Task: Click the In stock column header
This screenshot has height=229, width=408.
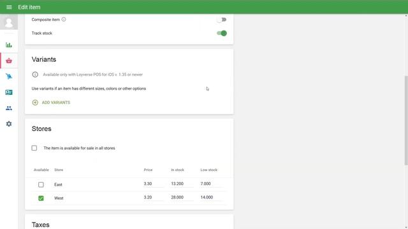Action: 177,170
